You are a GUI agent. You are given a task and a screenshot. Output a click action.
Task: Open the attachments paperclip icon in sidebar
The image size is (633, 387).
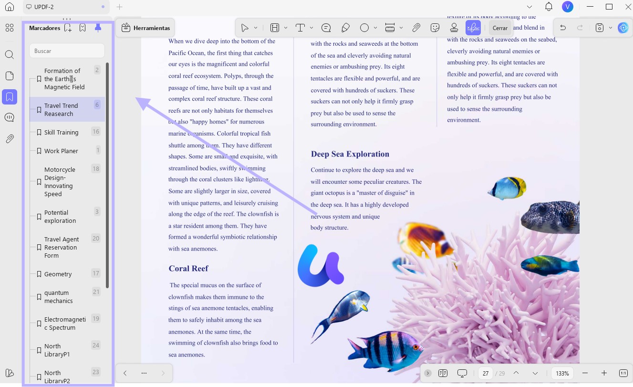tap(10, 139)
